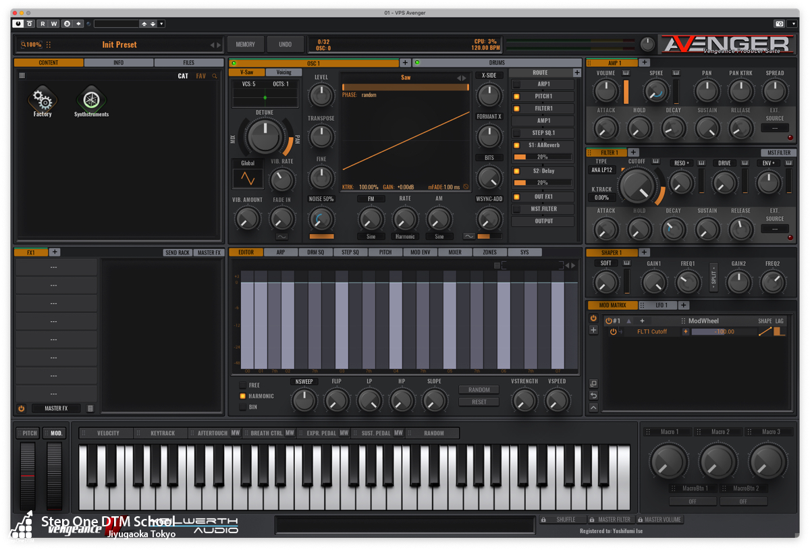The image size is (810, 550).
Task: Add a new amp module with AMP 1 plus
Action: [x=645, y=63]
